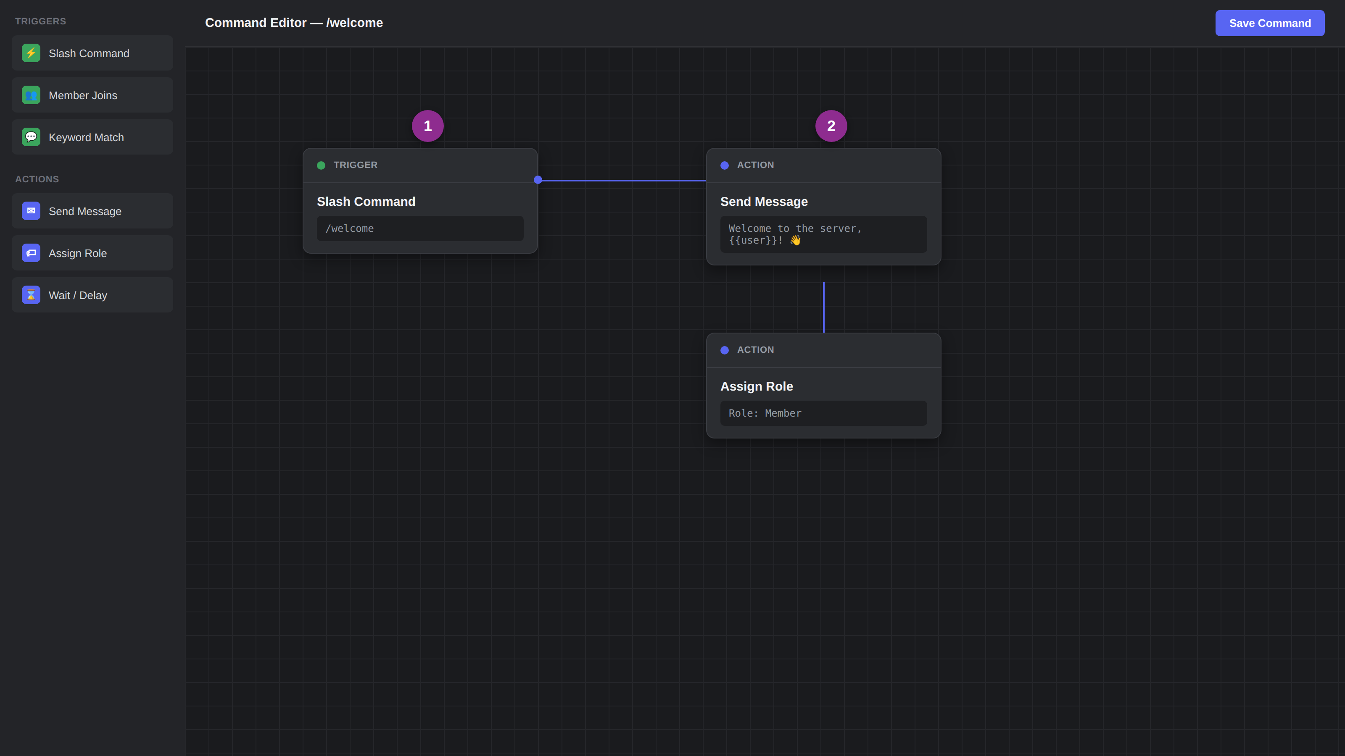Image resolution: width=1345 pixels, height=756 pixels.
Task: Click the Command Editor — /welcome title
Action: [x=294, y=22]
